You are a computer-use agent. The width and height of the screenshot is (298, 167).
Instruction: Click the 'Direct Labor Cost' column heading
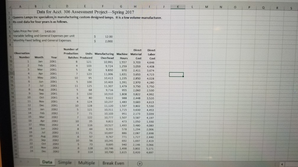click(x=151, y=54)
